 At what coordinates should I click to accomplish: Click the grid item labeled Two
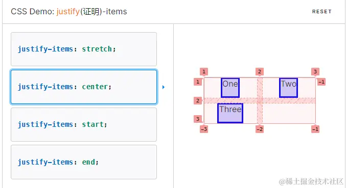pos(288,88)
